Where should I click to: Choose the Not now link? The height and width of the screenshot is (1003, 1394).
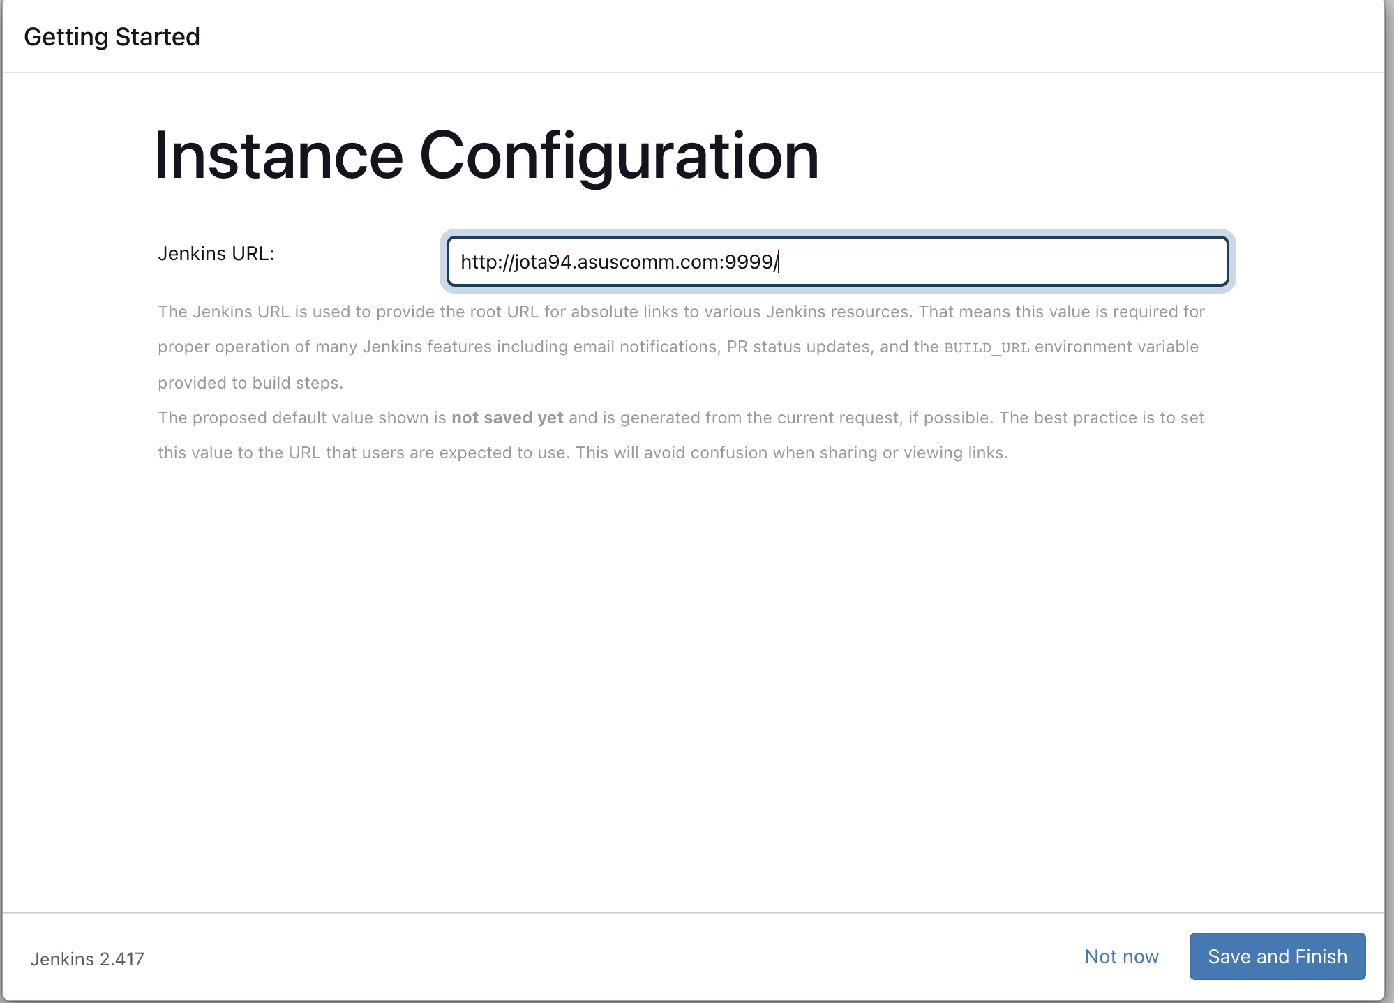pos(1121,956)
